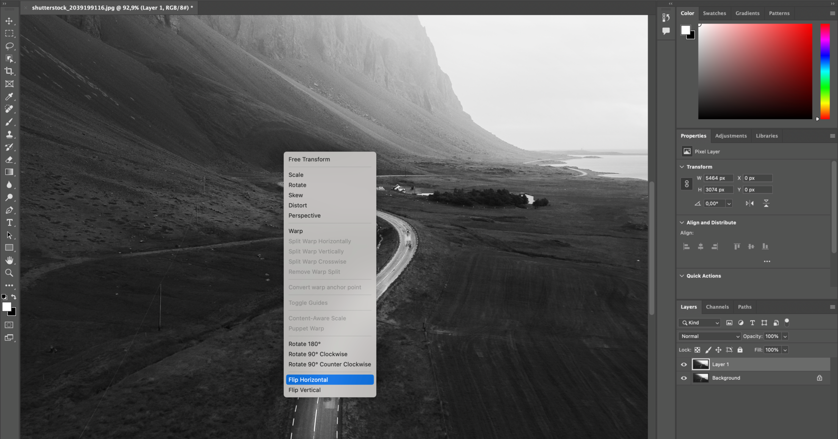This screenshot has width=838, height=439.
Task: Toggle layer filtering switch on
Action: click(787, 322)
